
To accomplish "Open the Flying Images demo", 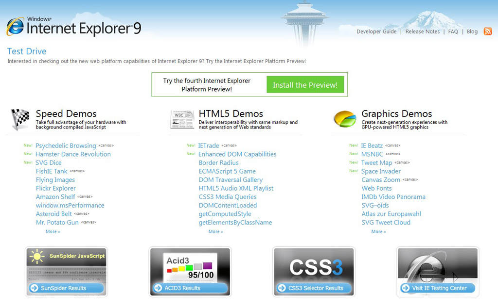I will [55, 179].
